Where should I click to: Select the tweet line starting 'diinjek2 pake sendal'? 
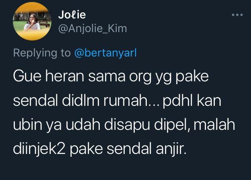pyautogui.click(x=100, y=149)
